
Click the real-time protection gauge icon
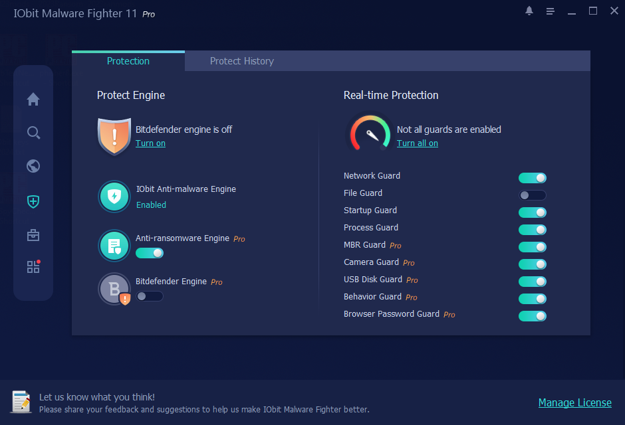pos(370,133)
